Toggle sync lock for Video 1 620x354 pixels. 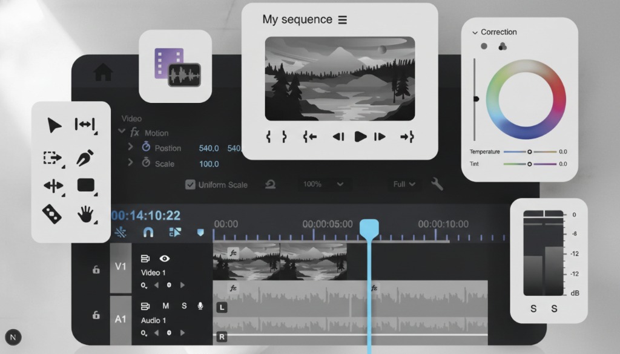(145, 259)
